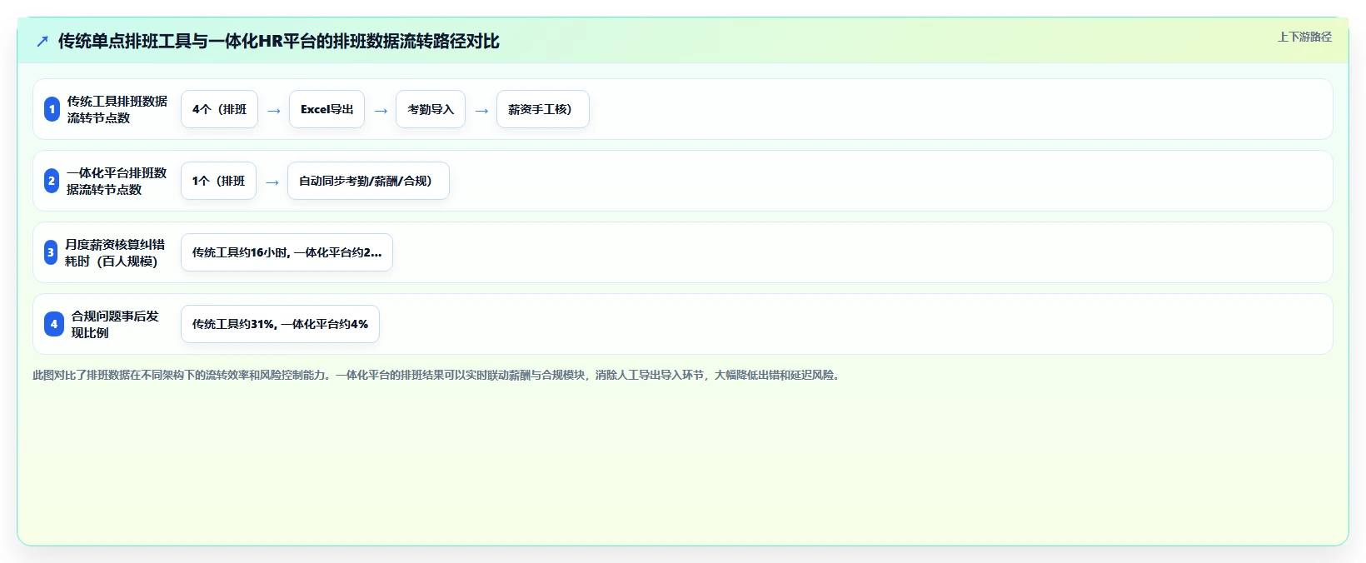Click the '传统工具约16小时' truncated chip
Viewport: 1366px width, 563px height.
287,252
